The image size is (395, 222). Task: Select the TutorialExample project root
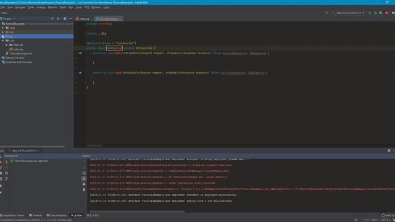(x=15, y=23)
